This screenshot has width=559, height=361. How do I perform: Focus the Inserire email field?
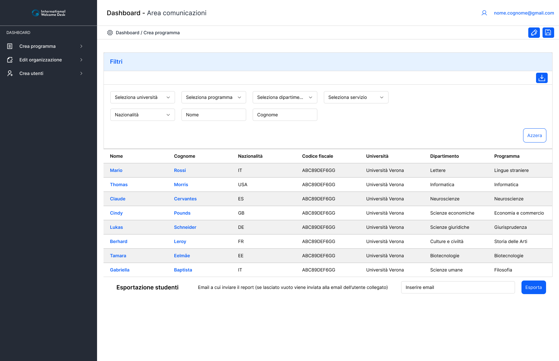click(x=458, y=287)
